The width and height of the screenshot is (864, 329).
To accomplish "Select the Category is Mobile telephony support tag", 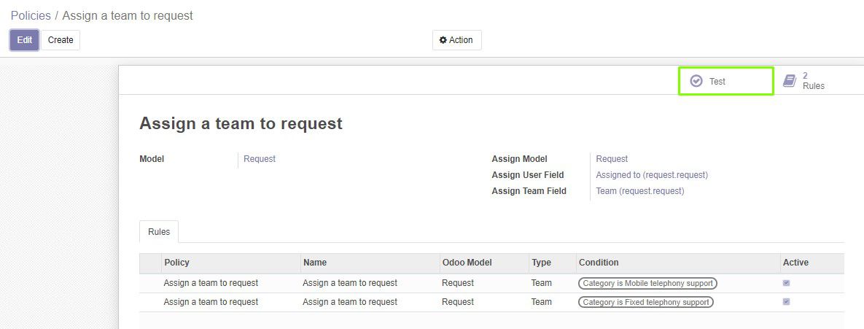I will [x=647, y=283].
